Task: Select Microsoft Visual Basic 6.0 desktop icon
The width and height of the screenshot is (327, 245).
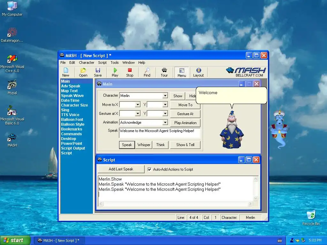Action: coord(12,115)
